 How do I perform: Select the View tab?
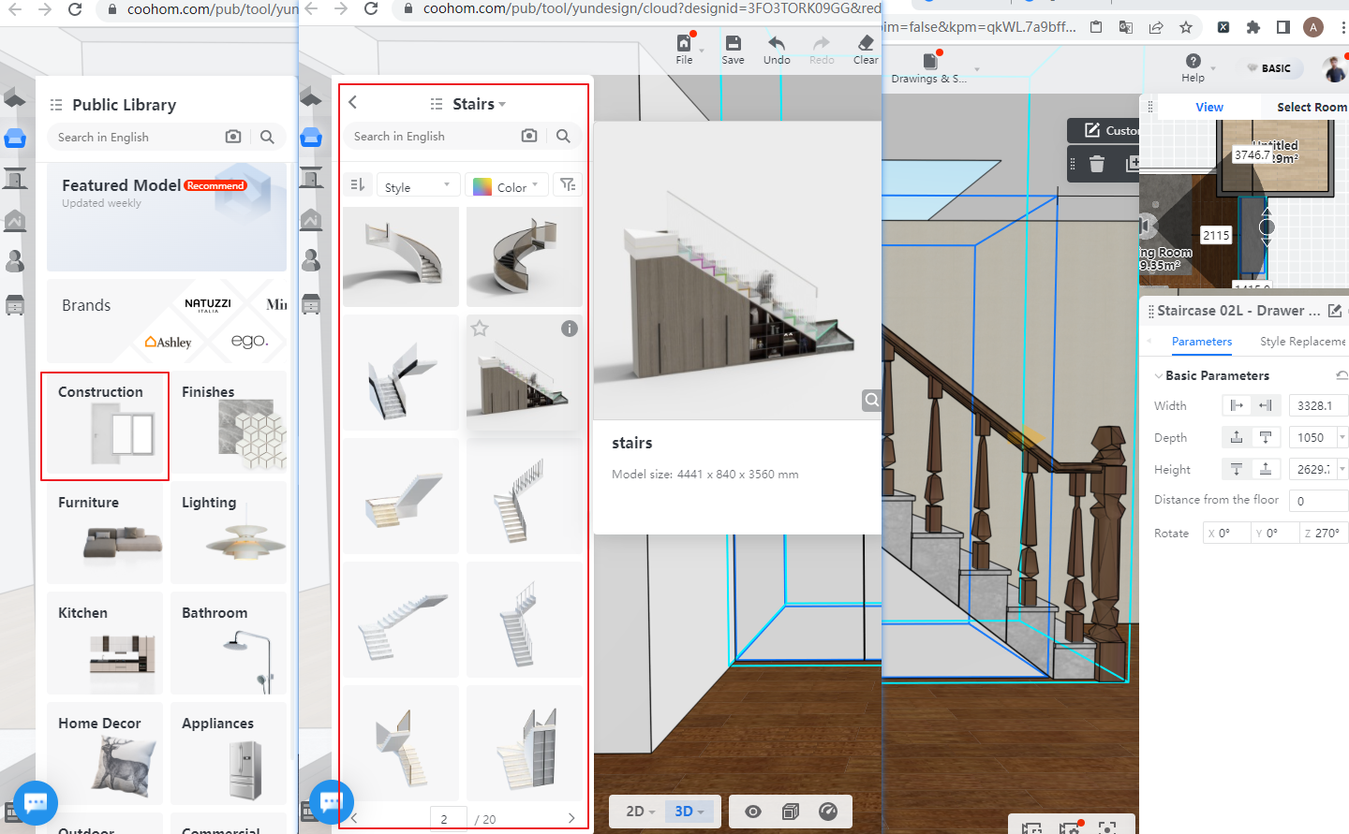click(x=1208, y=107)
